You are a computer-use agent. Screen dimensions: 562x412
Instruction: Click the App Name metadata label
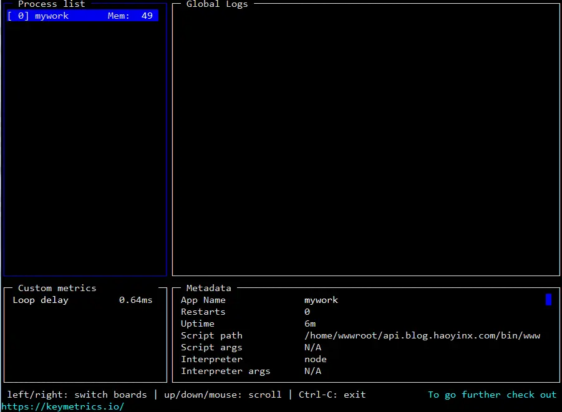click(x=203, y=300)
